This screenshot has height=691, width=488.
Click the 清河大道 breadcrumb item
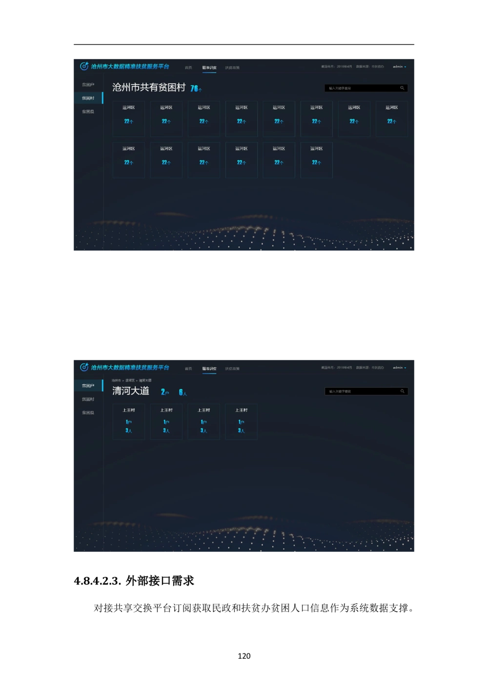click(x=145, y=380)
